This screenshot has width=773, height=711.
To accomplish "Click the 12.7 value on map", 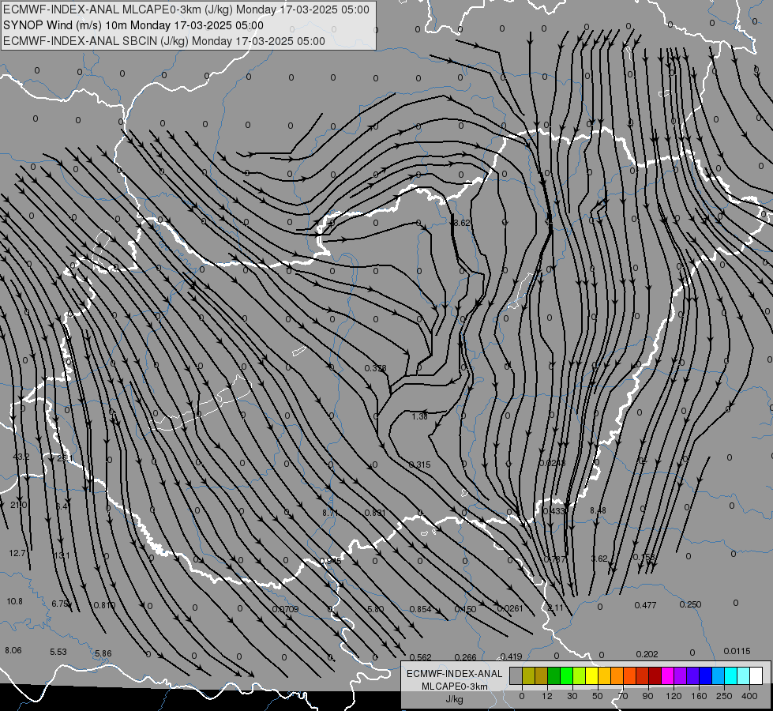I will pos(17,554).
